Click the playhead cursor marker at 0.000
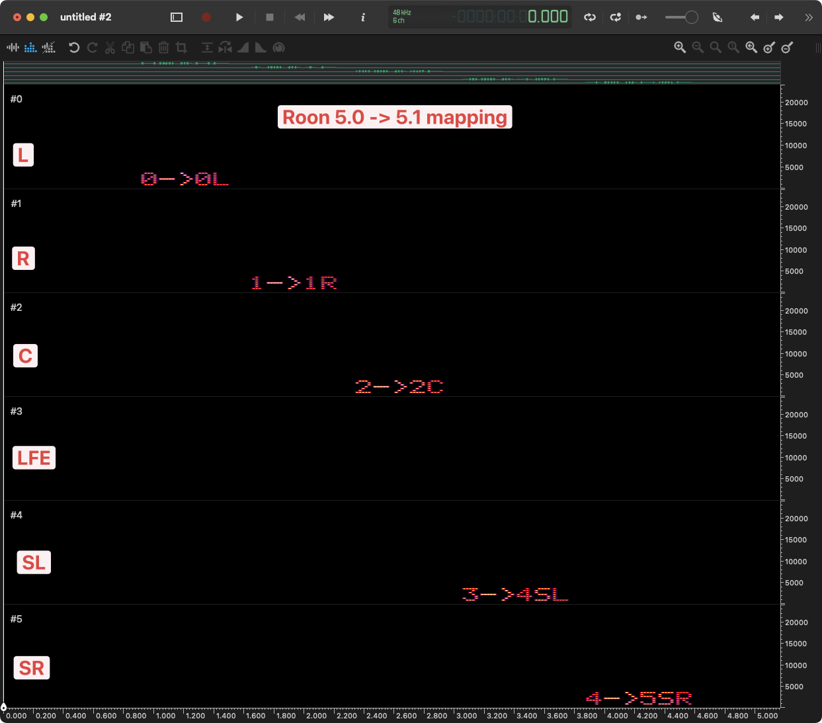The height and width of the screenshot is (723, 822). click(x=3, y=707)
